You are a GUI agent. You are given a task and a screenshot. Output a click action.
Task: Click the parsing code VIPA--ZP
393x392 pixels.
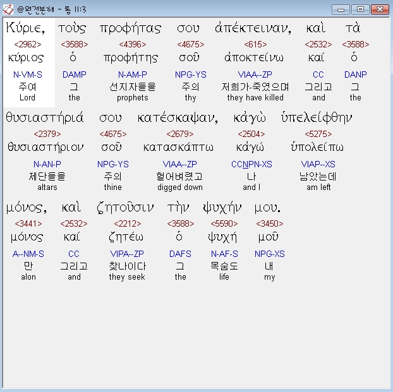(x=127, y=254)
